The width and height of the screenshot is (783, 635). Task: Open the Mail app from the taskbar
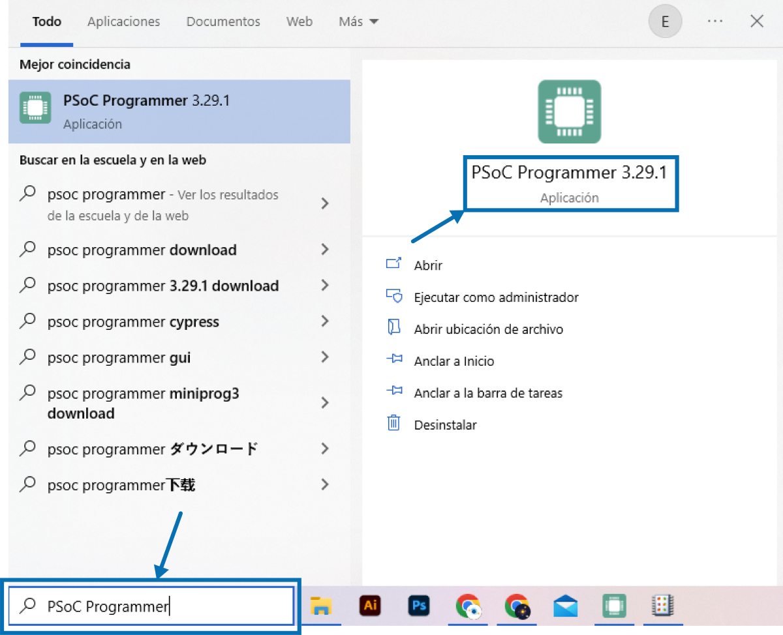click(x=565, y=606)
